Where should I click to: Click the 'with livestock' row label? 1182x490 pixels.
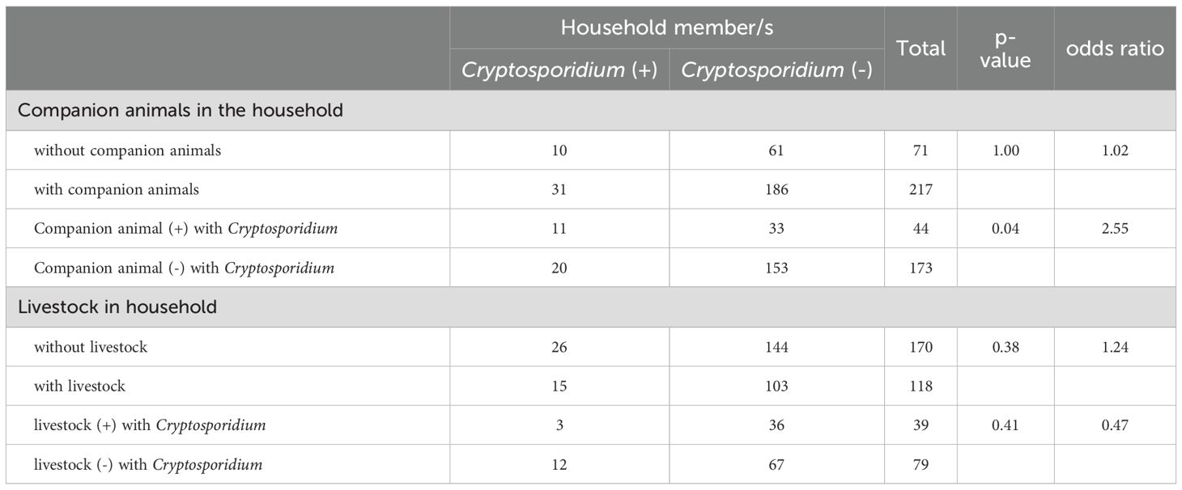click(79, 387)
